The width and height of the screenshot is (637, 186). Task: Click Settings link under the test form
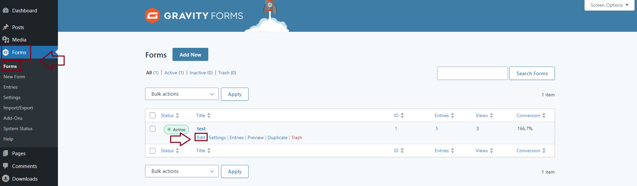217,137
